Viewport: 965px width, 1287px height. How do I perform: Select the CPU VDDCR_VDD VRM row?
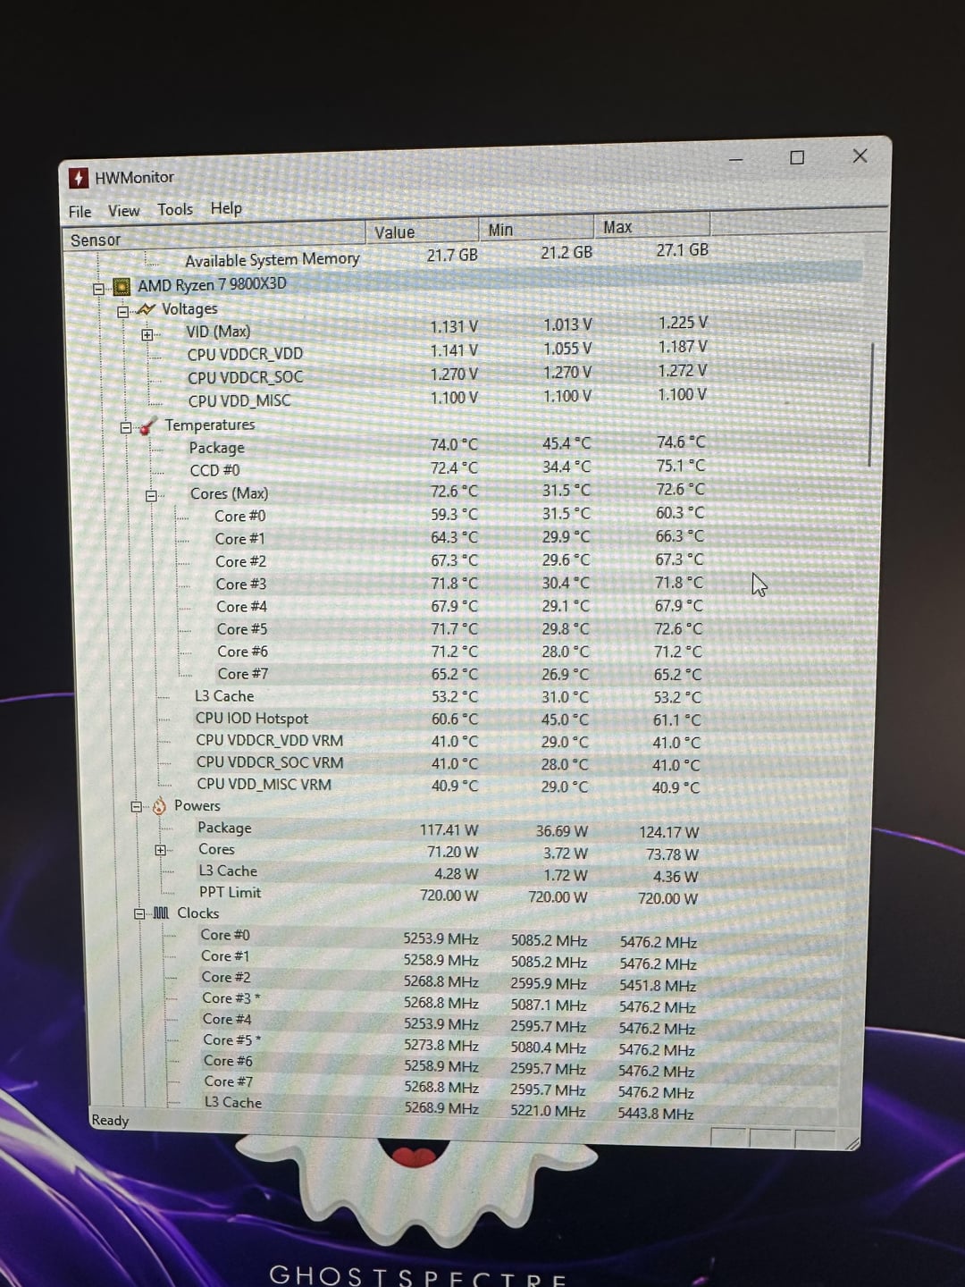[x=447, y=741]
